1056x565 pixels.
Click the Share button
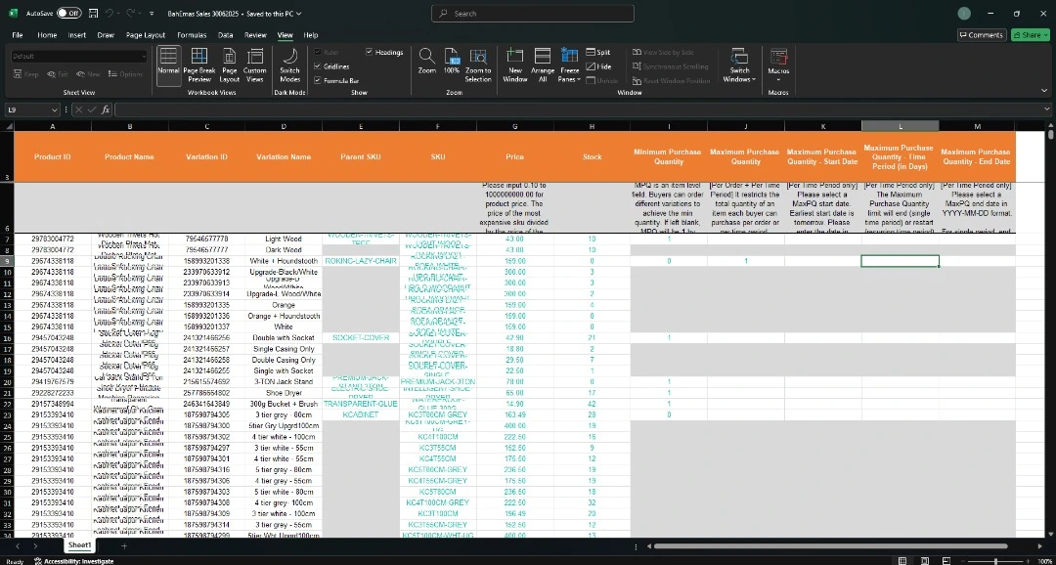coord(1030,35)
